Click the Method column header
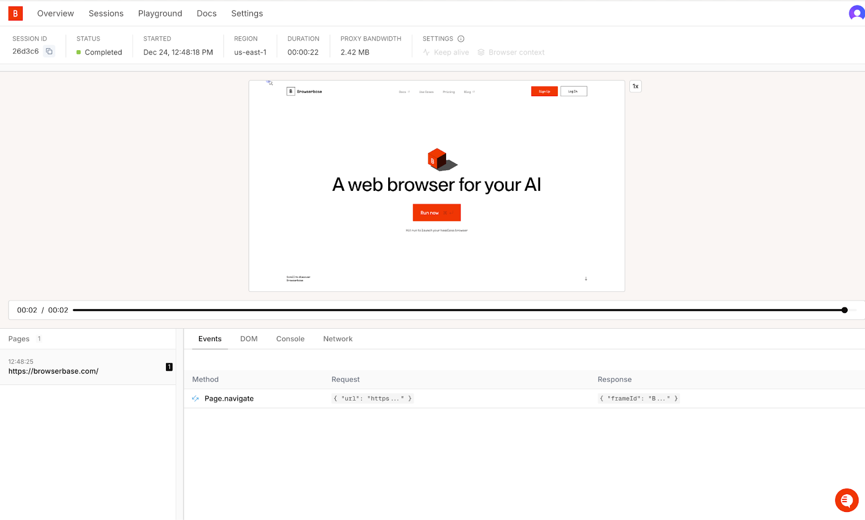Image resolution: width=865 pixels, height=520 pixels. (x=205, y=379)
